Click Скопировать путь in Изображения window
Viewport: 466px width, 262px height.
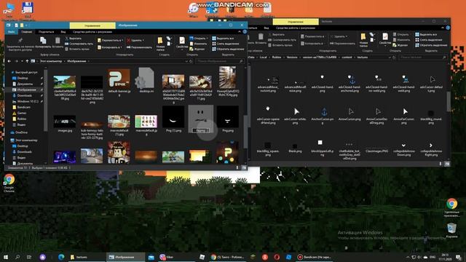(79, 44)
